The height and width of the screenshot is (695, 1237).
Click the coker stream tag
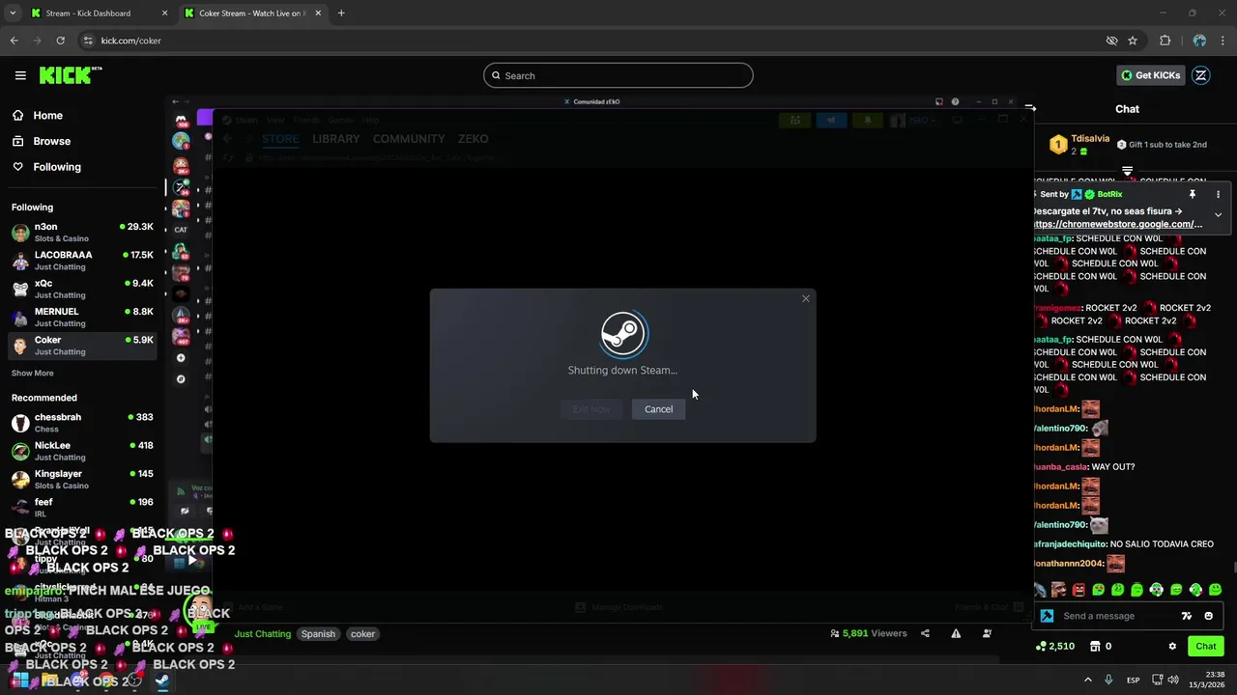coord(362,634)
